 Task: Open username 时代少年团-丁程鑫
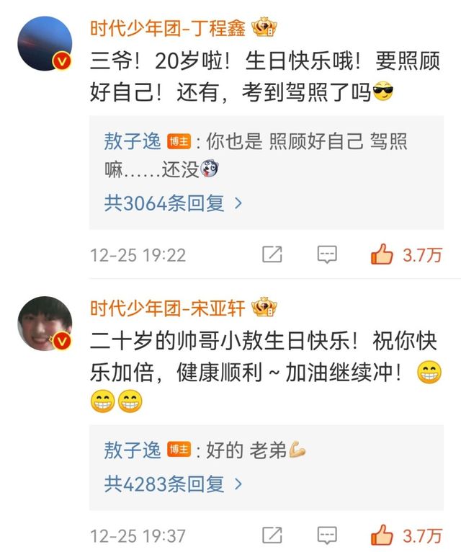(x=168, y=28)
